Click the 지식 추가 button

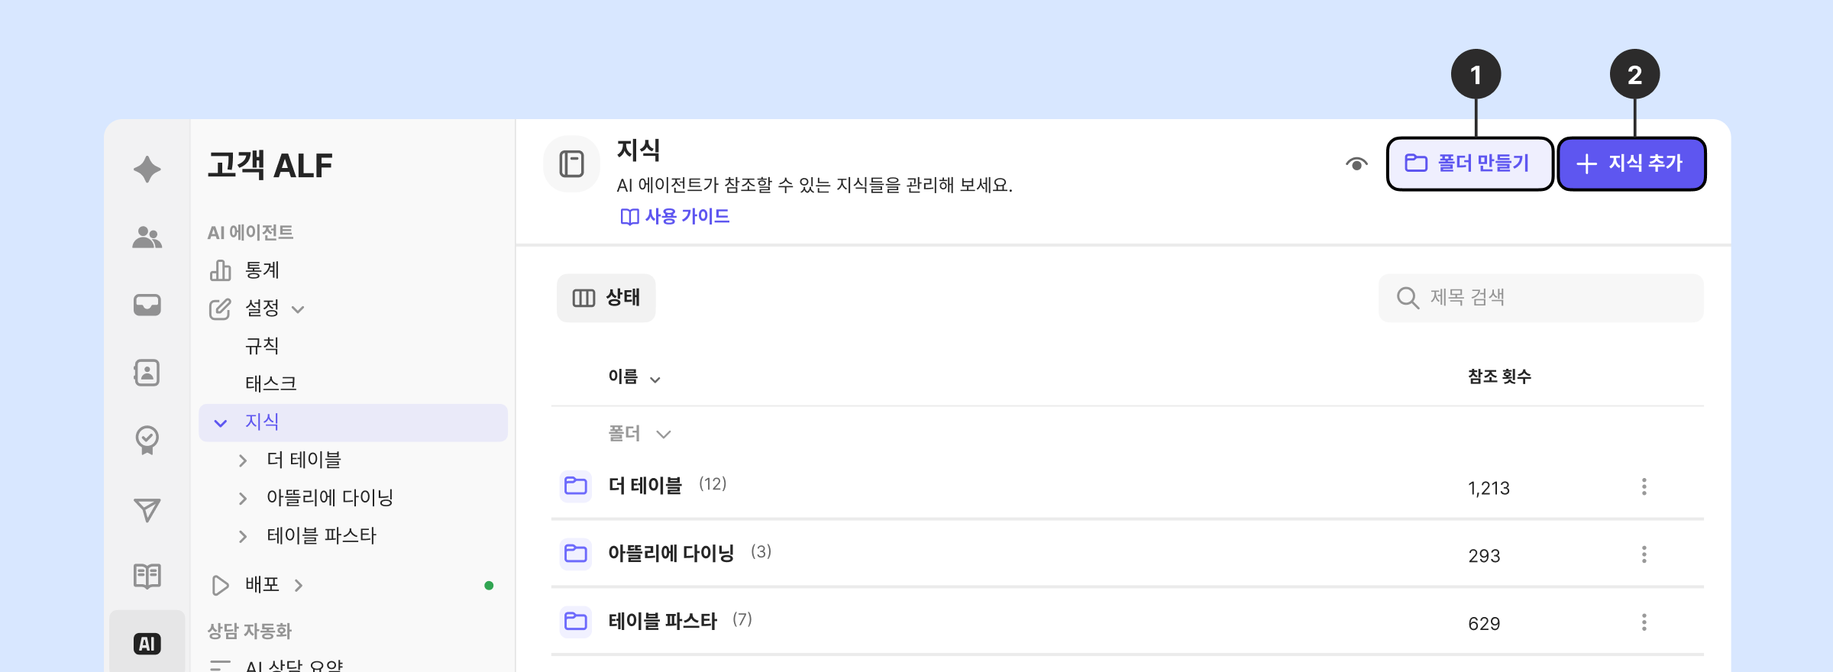tap(1631, 163)
